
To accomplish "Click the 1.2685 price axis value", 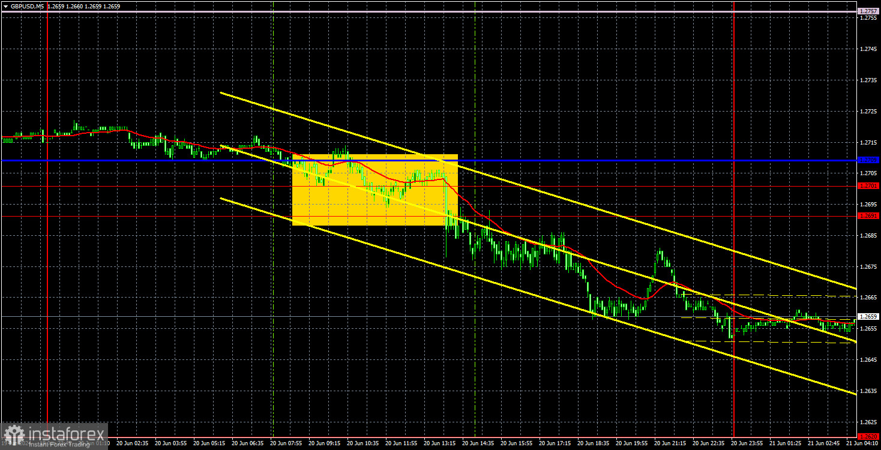I will (868, 236).
